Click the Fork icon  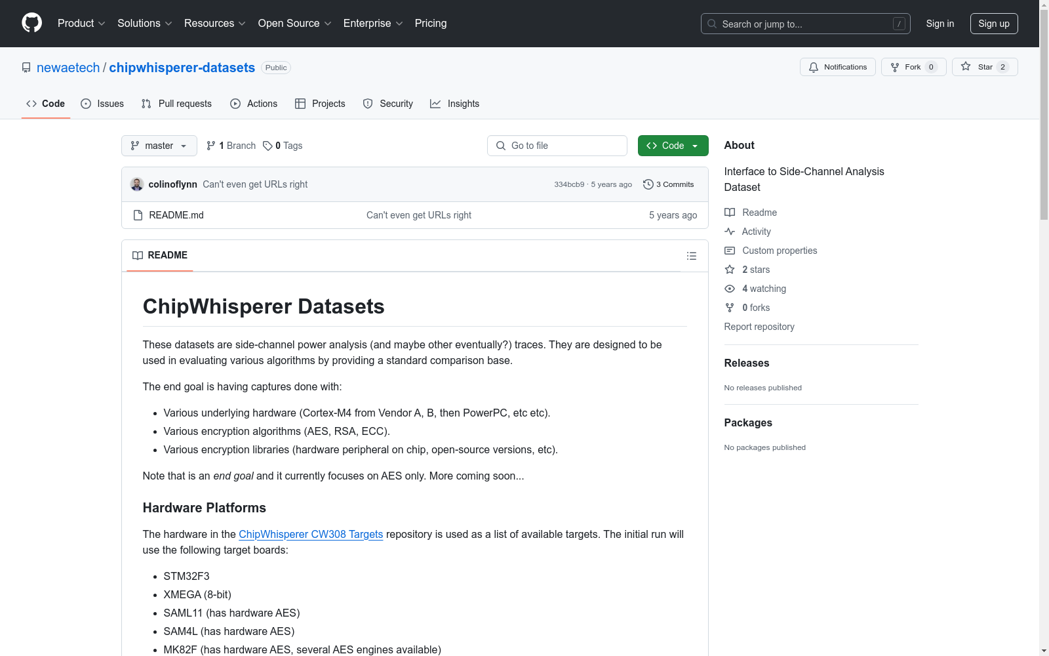click(895, 67)
